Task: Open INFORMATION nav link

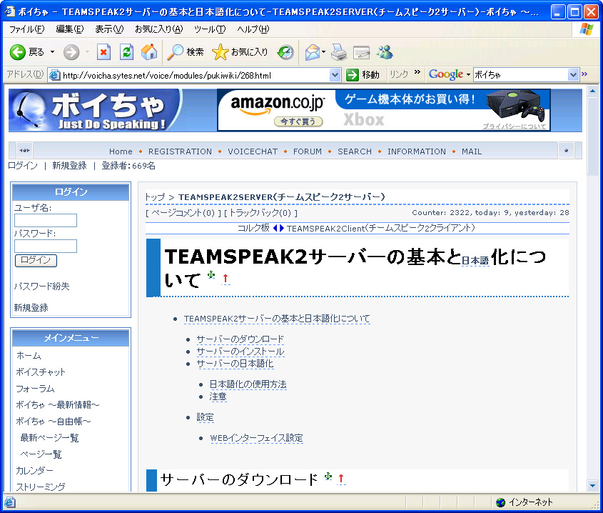Action: pyautogui.click(x=417, y=151)
